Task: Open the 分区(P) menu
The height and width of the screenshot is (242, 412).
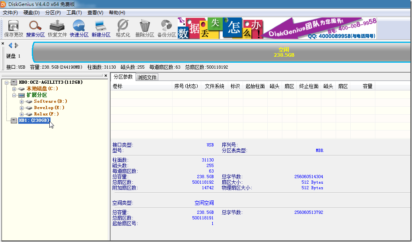Action: pos(53,13)
